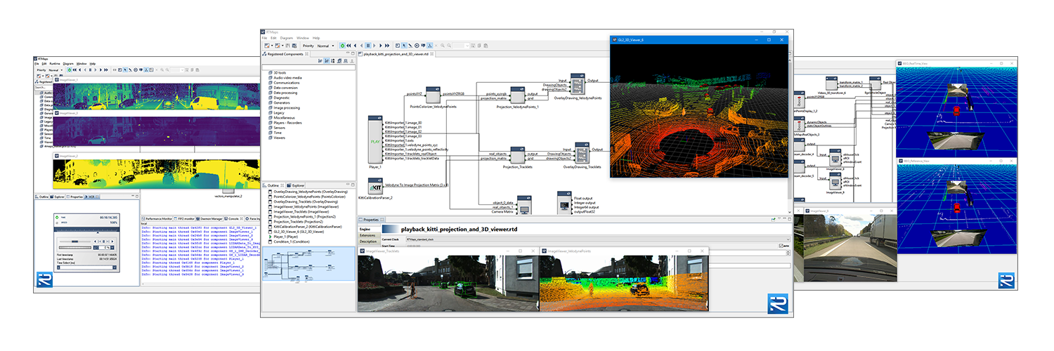
Task: Select Diagnostic category in component list
Action: (280, 98)
